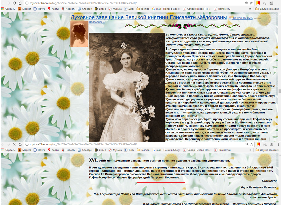This screenshot has height=205, width=281.
Task: Open Словари bookmark in upper bookmarks bar
Action: pyautogui.click(x=85, y=9)
